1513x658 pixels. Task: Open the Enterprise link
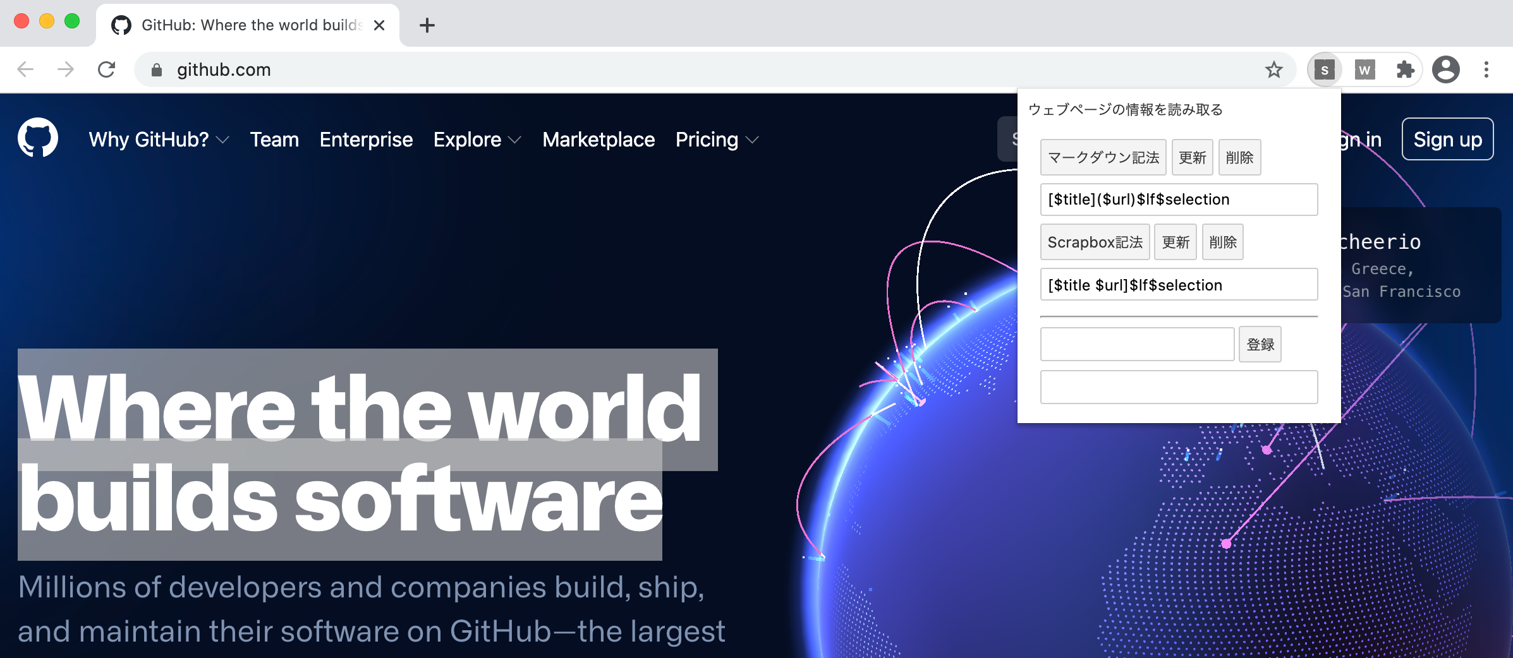pyautogui.click(x=366, y=140)
